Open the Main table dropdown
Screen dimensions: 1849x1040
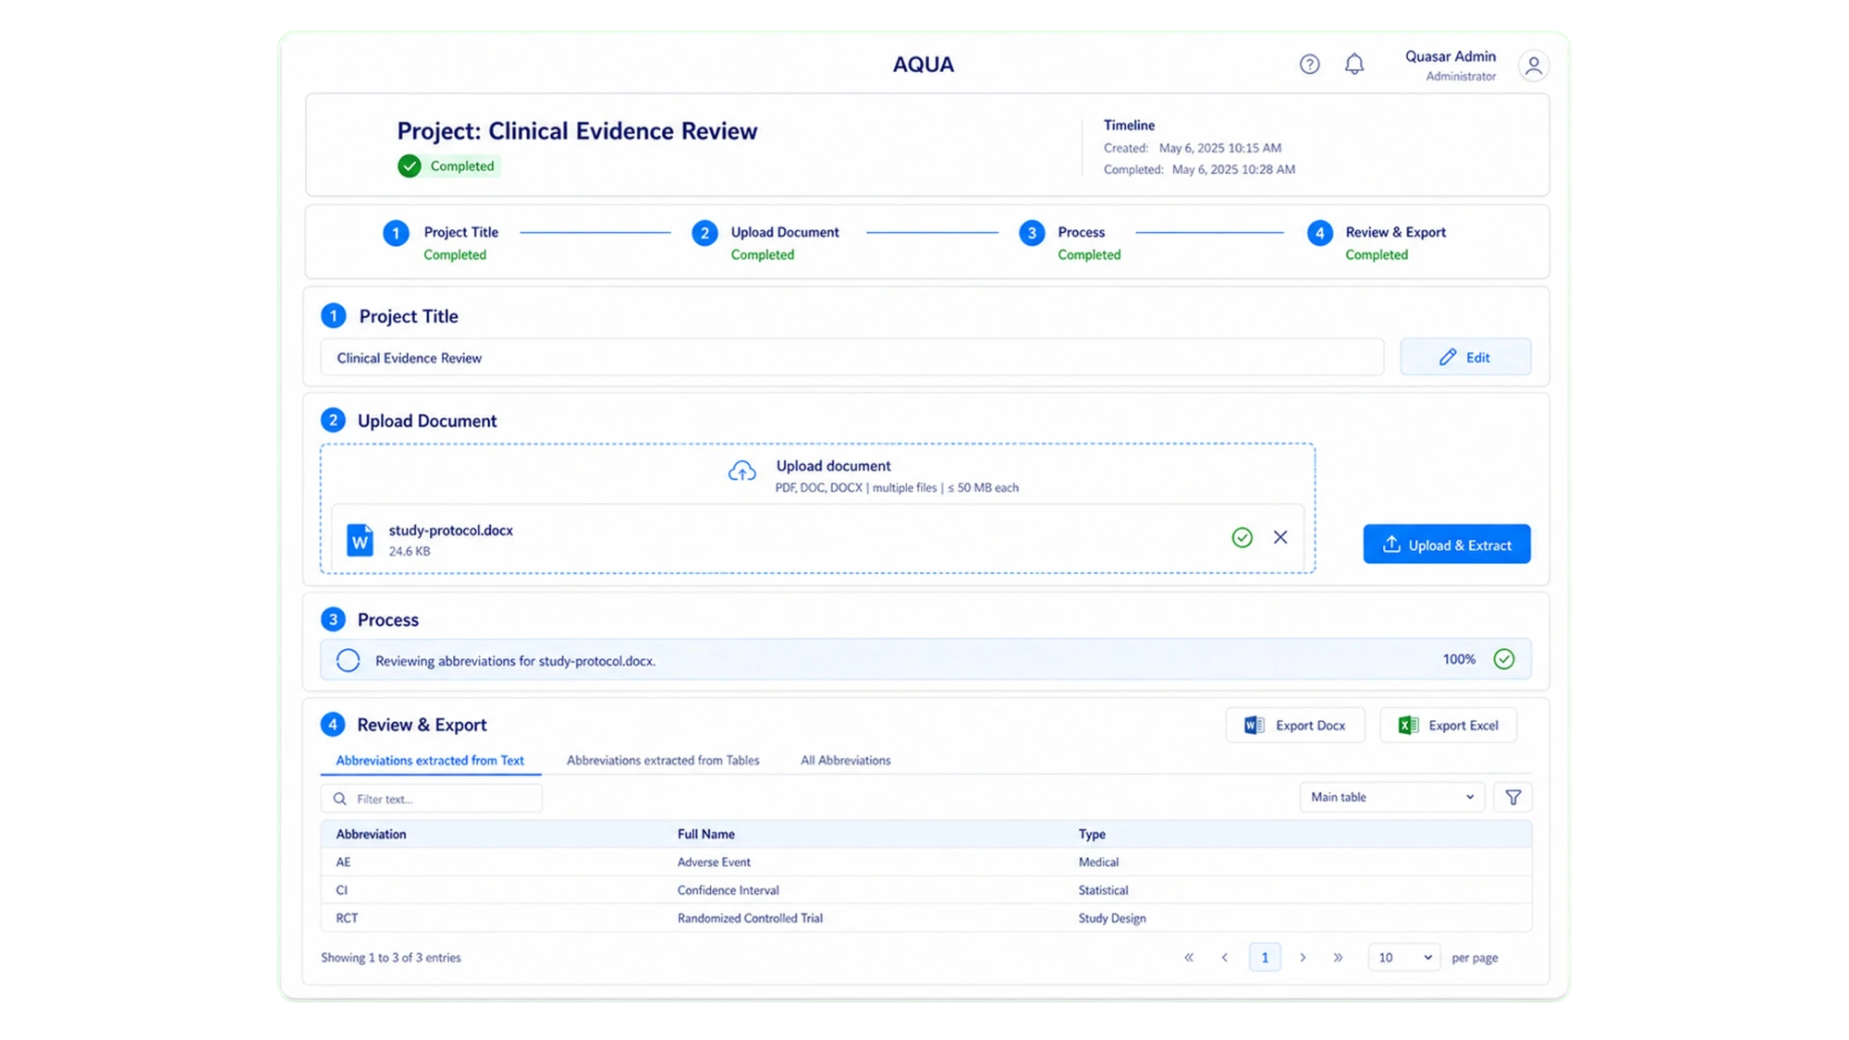click(x=1391, y=797)
